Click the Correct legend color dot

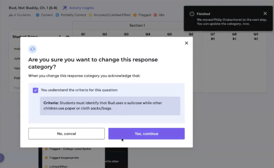(38, 15)
